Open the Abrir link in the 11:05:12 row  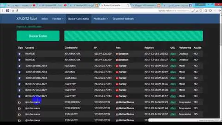[x=173, y=54]
